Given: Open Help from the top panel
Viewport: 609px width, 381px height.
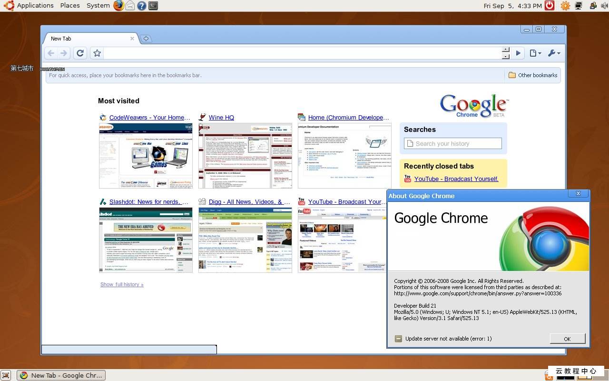Looking at the screenshot, I should pyautogui.click(x=141, y=6).
